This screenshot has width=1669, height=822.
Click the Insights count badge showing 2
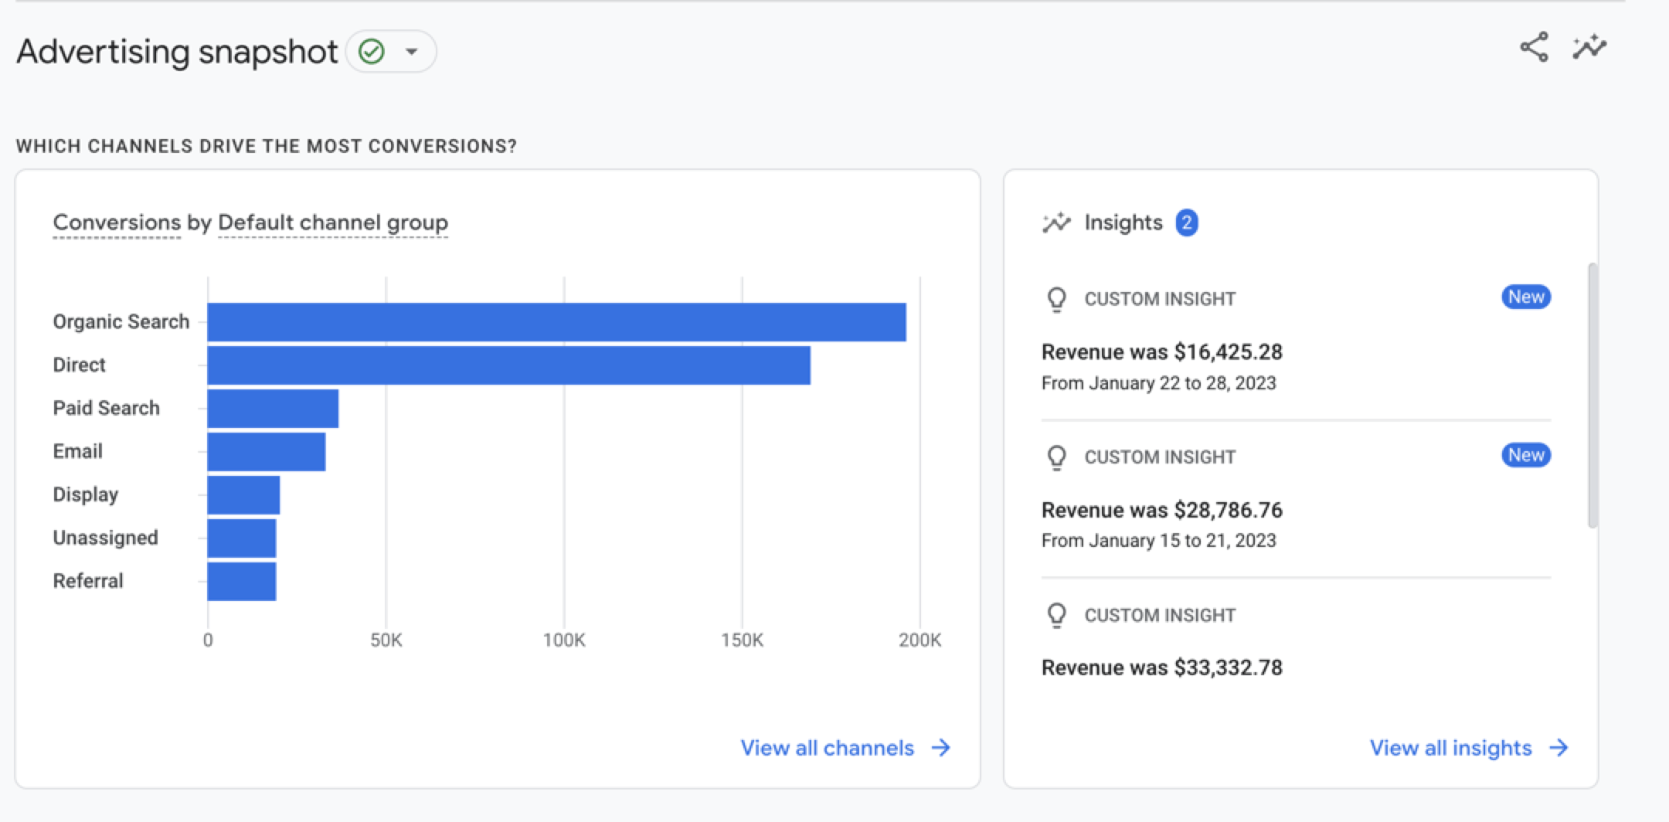(x=1187, y=222)
